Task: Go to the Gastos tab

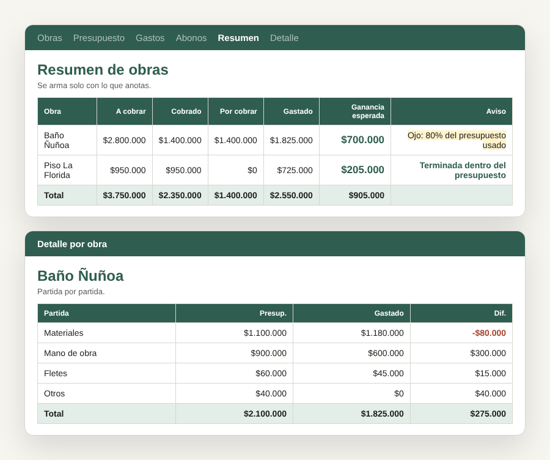Action: pyautogui.click(x=150, y=38)
